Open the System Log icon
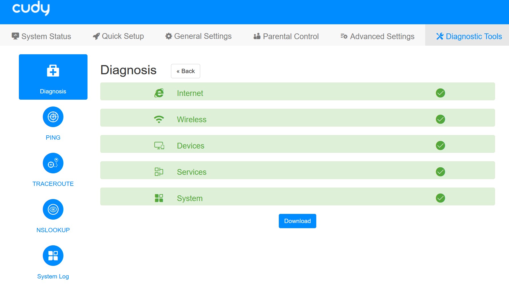The width and height of the screenshot is (509, 289). pyautogui.click(x=53, y=256)
